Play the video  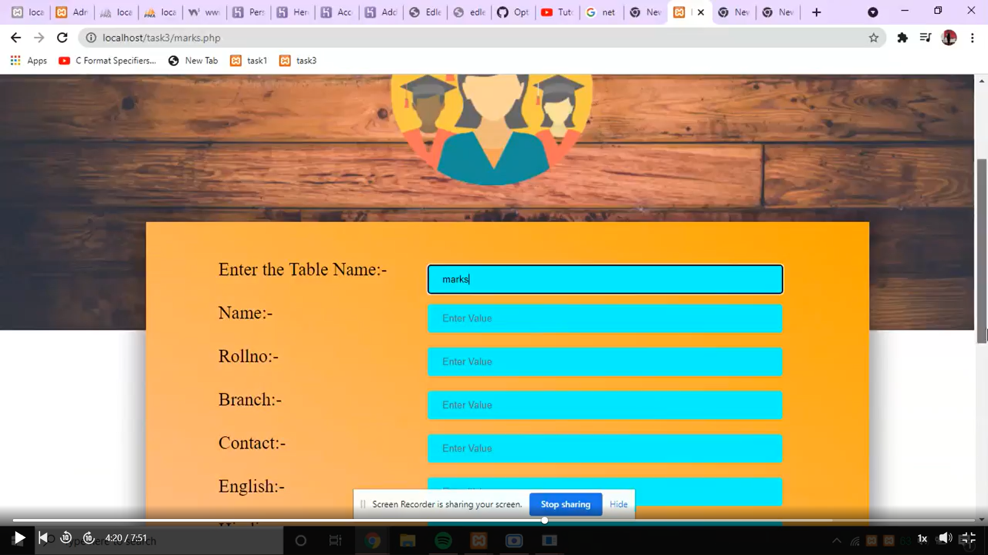coord(19,538)
